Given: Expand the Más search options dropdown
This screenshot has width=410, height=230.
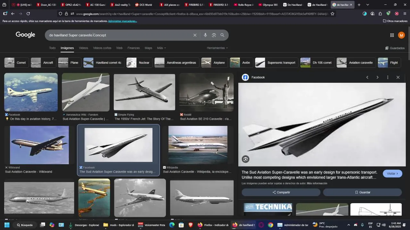Looking at the screenshot, I should (161, 48).
